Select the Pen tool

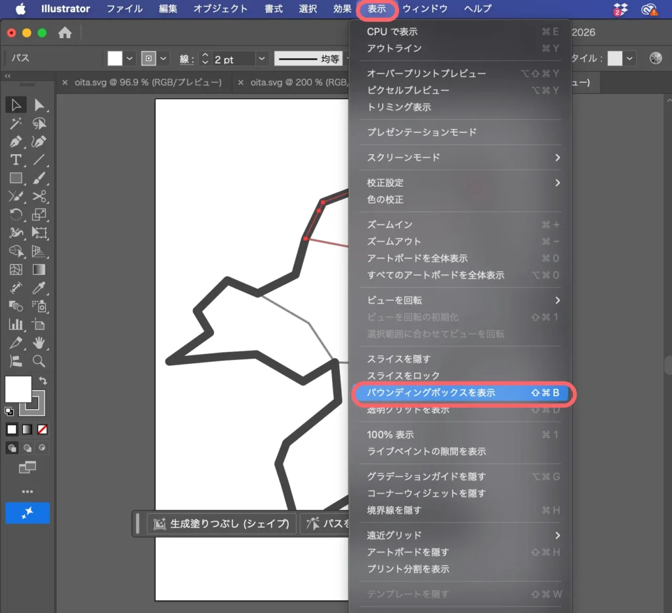(15, 140)
